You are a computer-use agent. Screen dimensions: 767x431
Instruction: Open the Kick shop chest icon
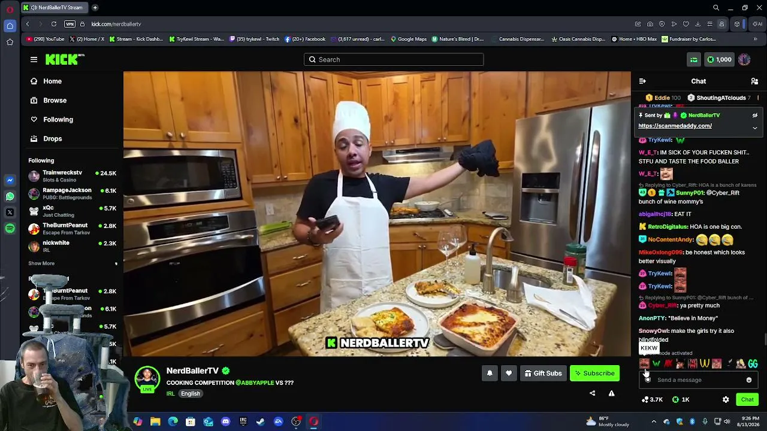[x=694, y=59]
